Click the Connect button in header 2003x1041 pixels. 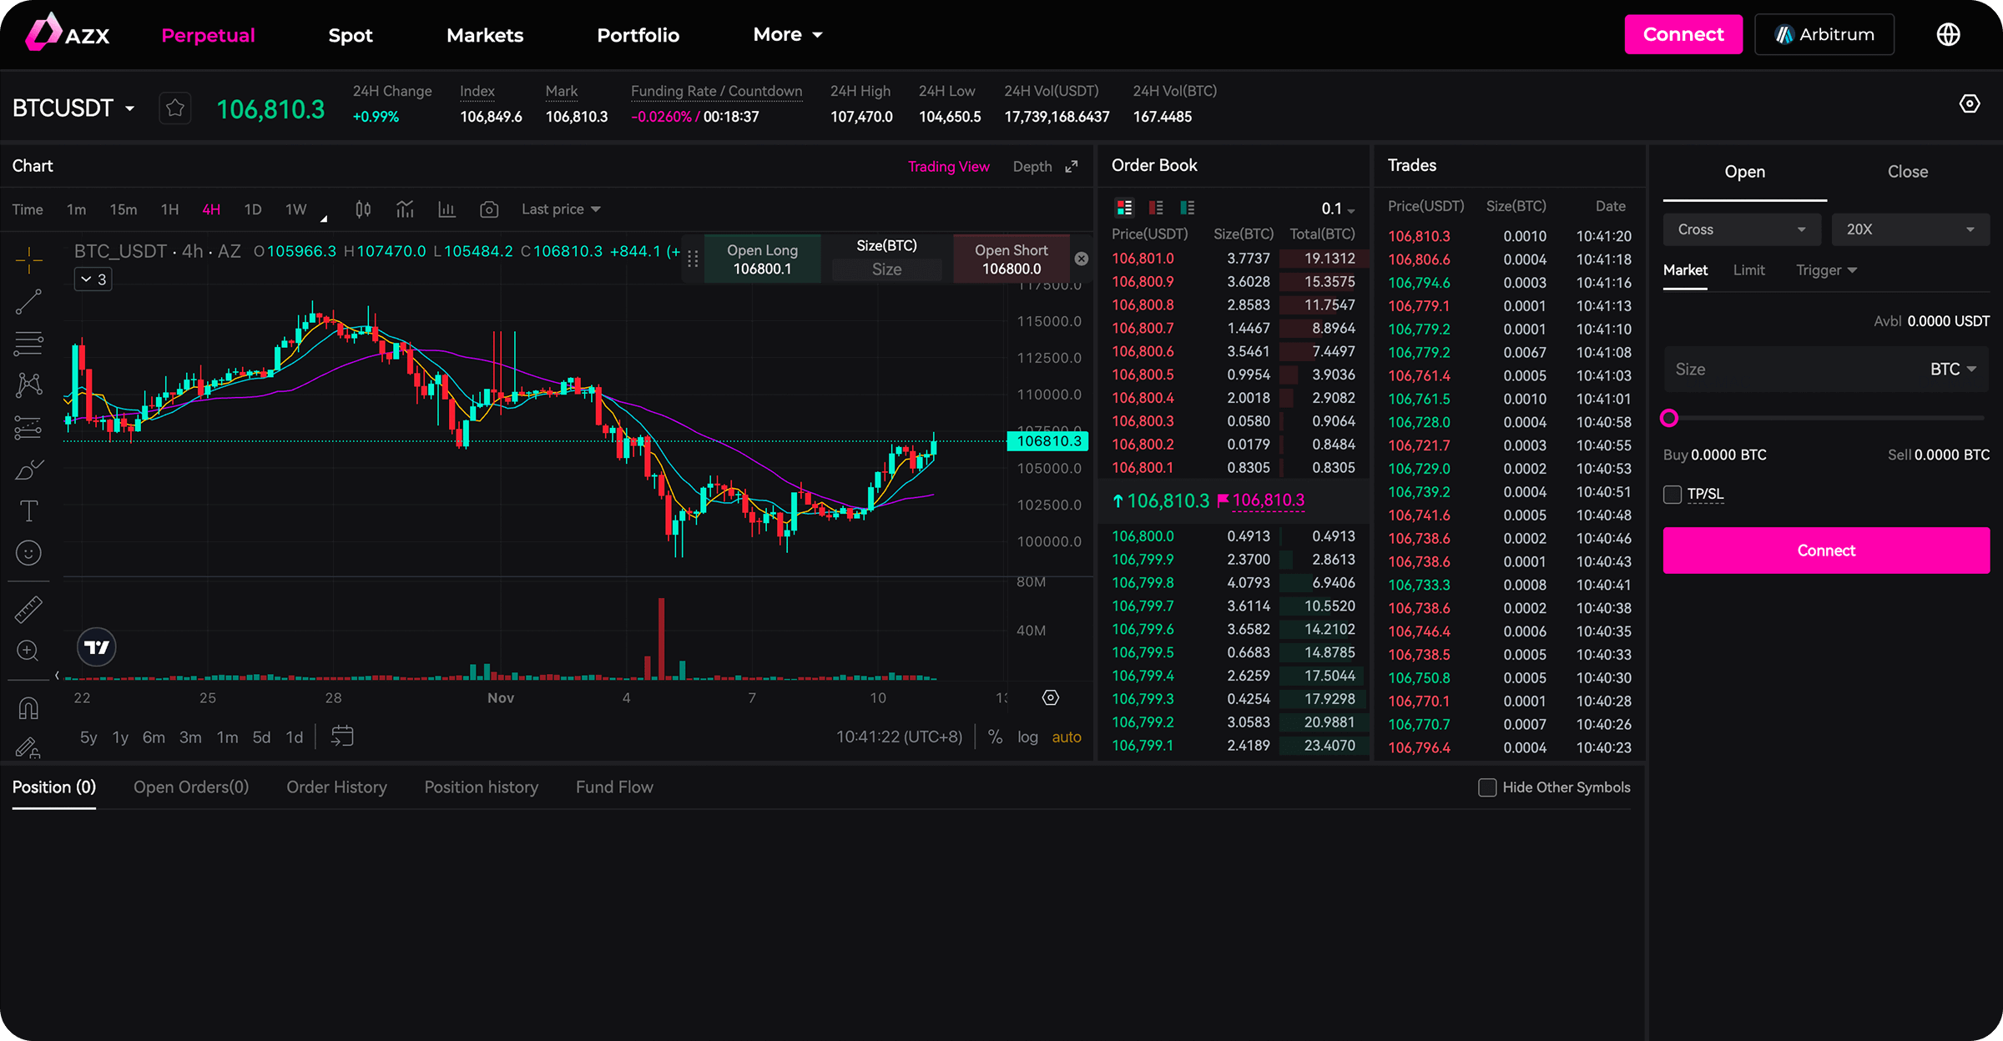(x=1683, y=35)
